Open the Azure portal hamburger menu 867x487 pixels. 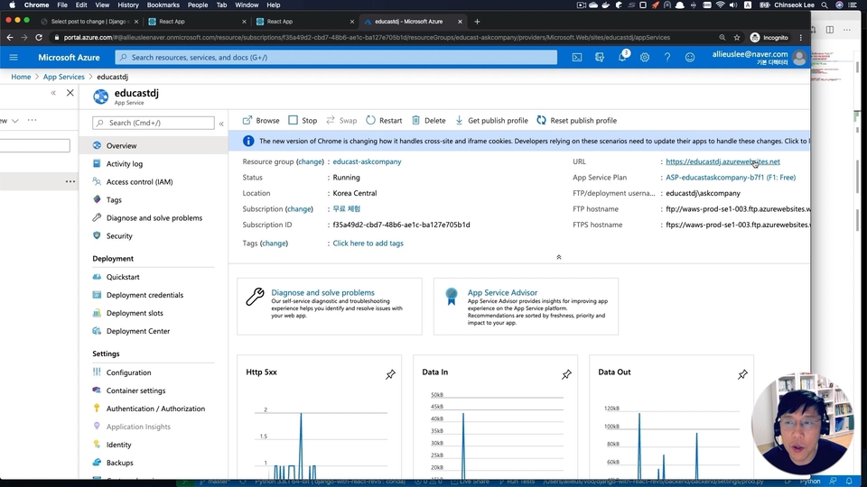click(14, 58)
